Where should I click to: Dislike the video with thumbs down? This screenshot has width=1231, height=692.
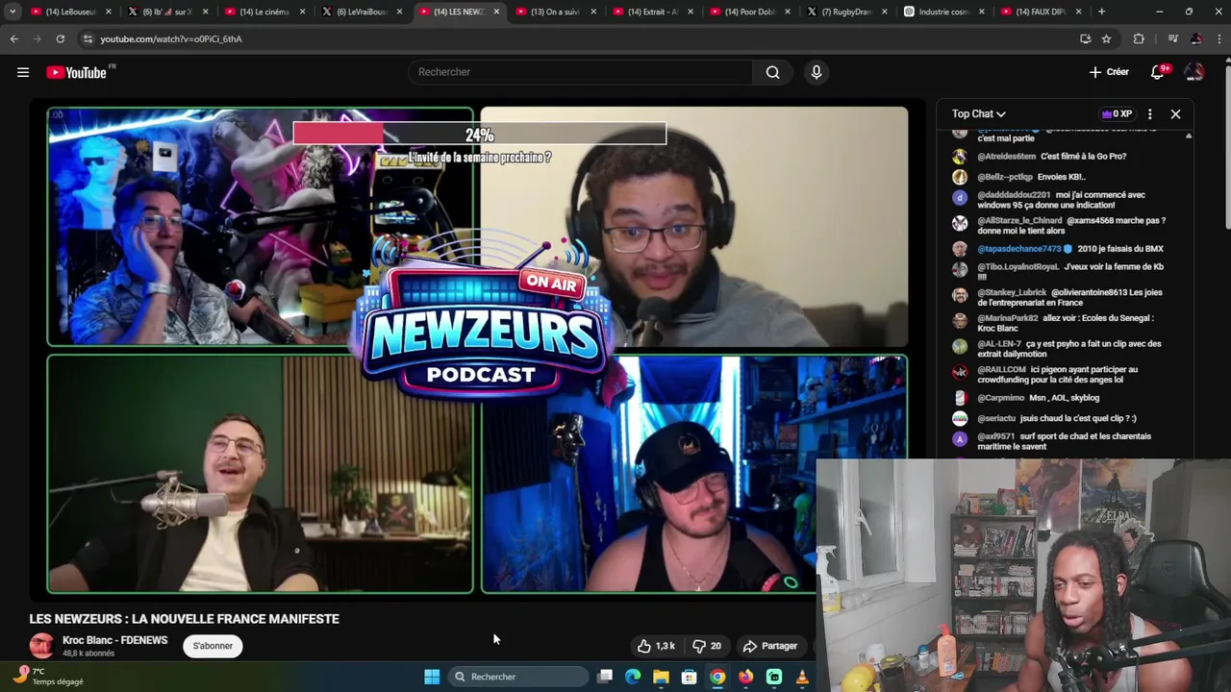click(707, 646)
